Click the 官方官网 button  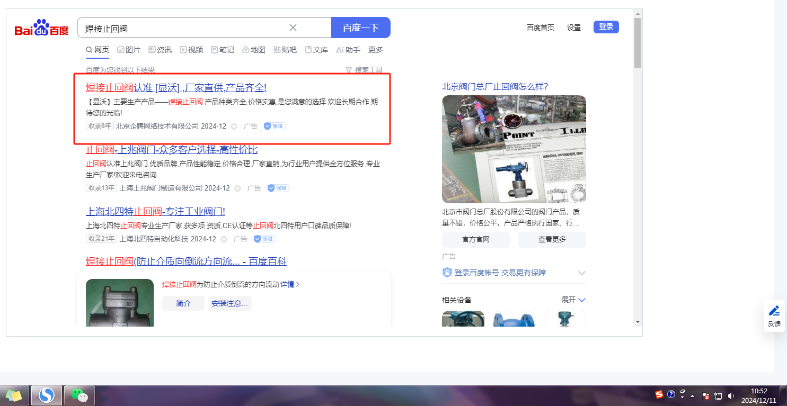pos(476,240)
